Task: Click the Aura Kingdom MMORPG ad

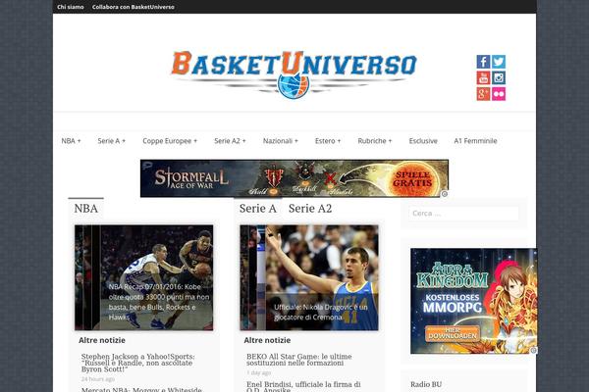Action: pos(474,301)
